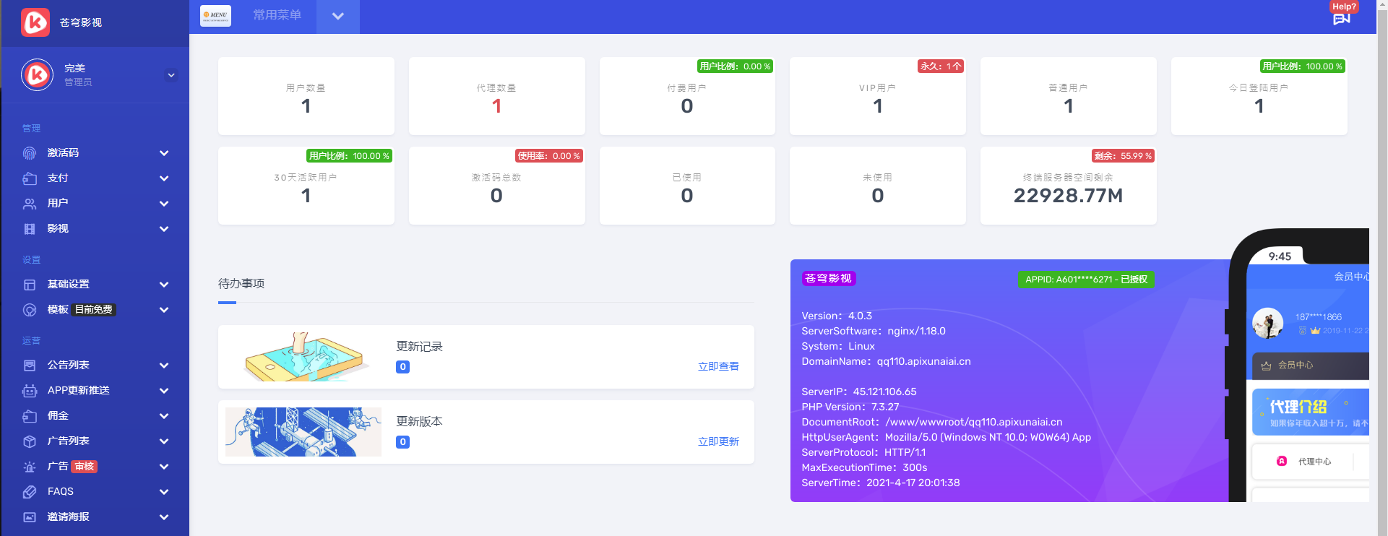Click the MENU logo icon in top bar
Screen dimensions: 1388x536
tap(215, 15)
